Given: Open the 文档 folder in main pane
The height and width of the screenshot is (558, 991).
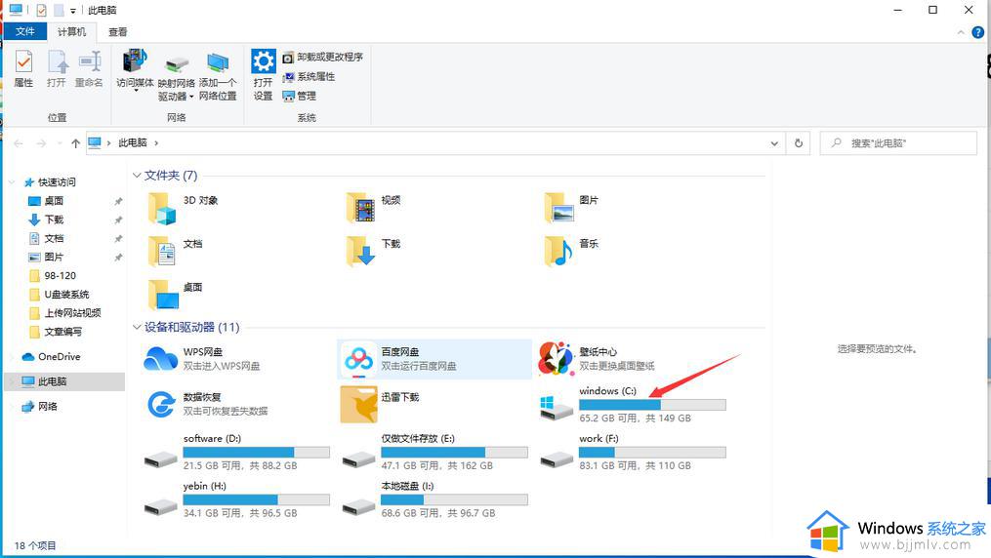Looking at the screenshot, I should [176, 252].
